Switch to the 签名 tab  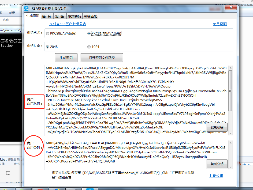point(47,16)
